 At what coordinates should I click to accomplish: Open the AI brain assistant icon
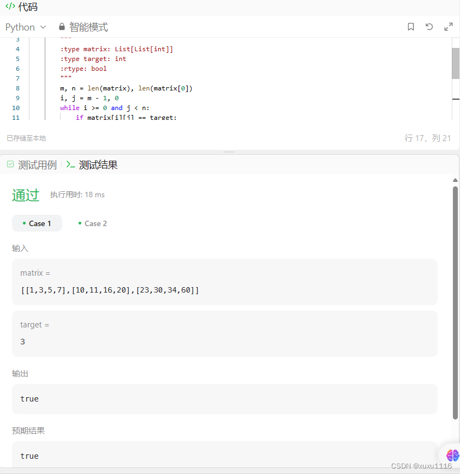click(452, 455)
